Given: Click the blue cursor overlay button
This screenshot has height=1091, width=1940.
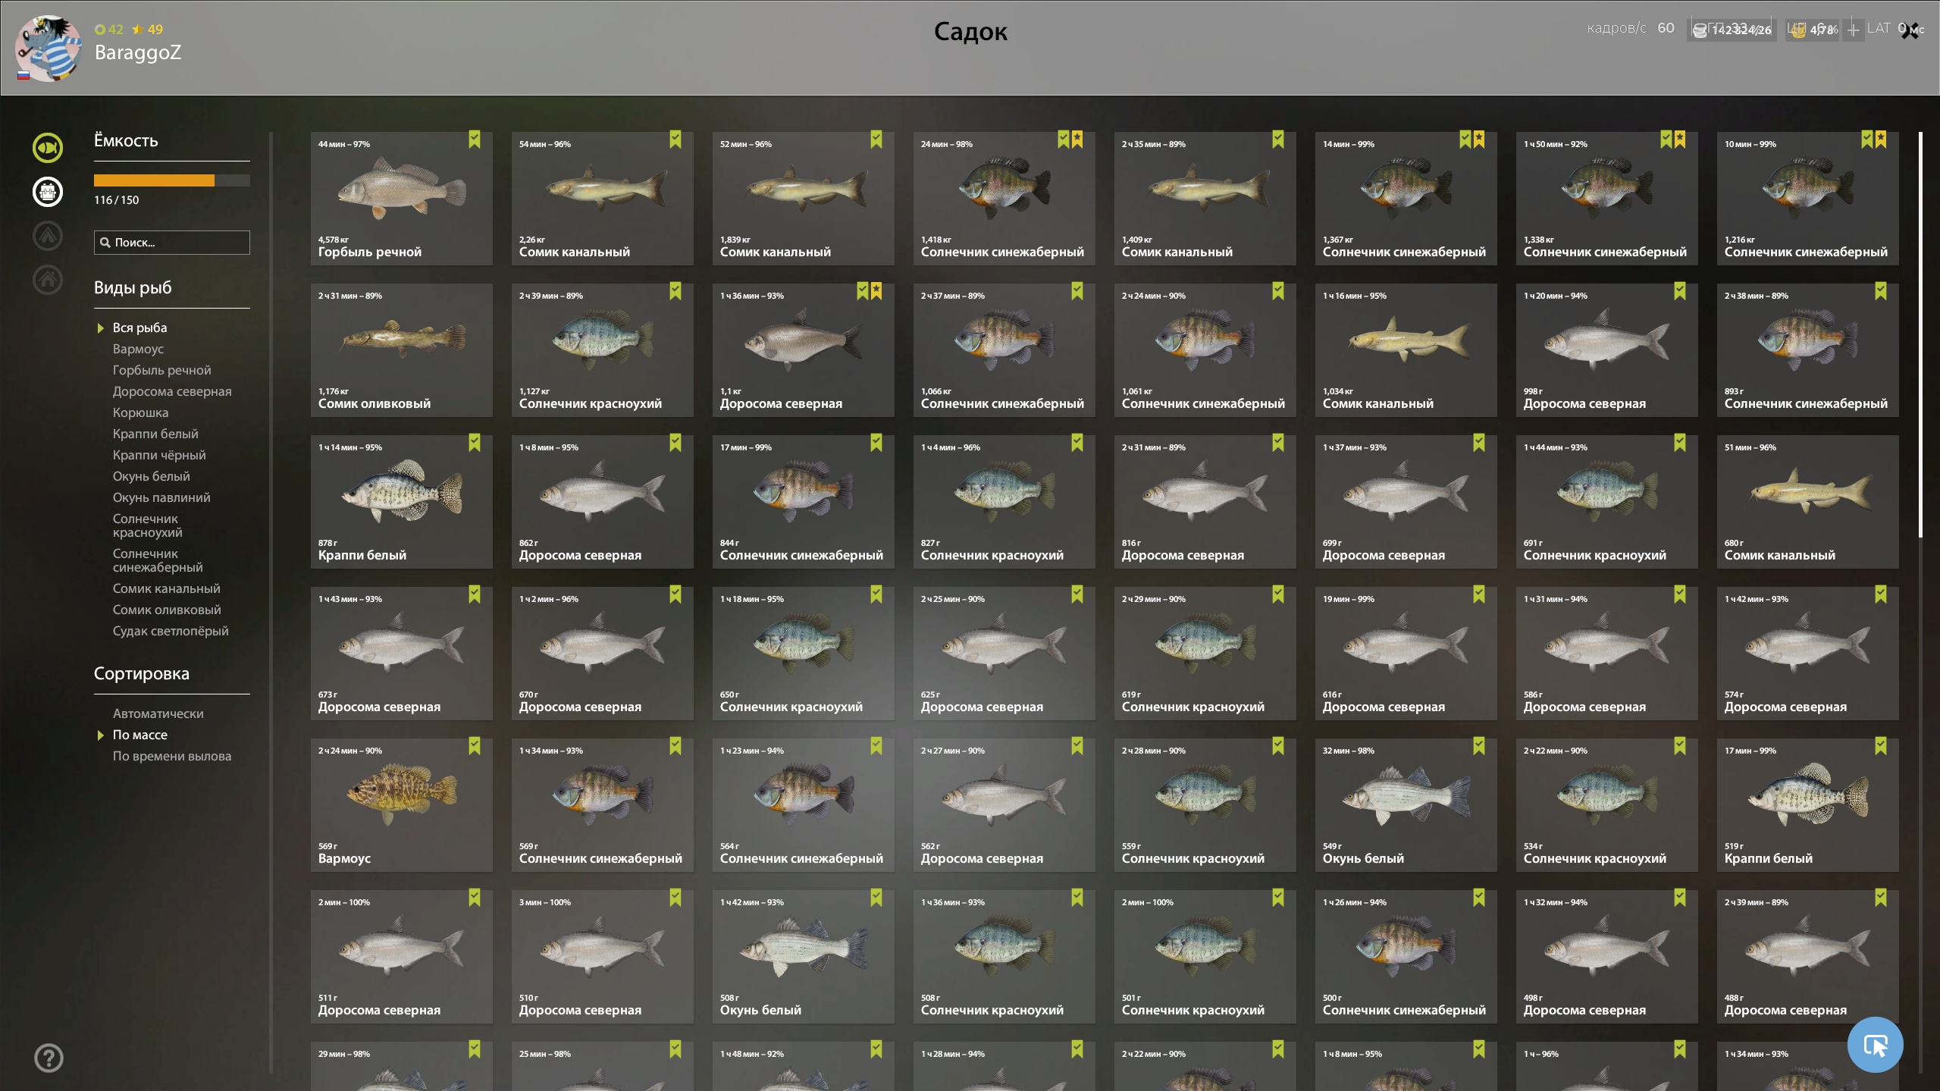Looking at the screenshot, I should 1875,1045.
